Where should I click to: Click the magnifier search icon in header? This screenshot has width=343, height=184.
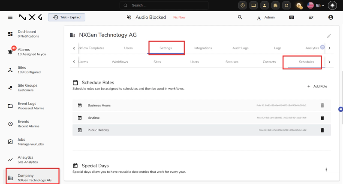click(240, 17)
